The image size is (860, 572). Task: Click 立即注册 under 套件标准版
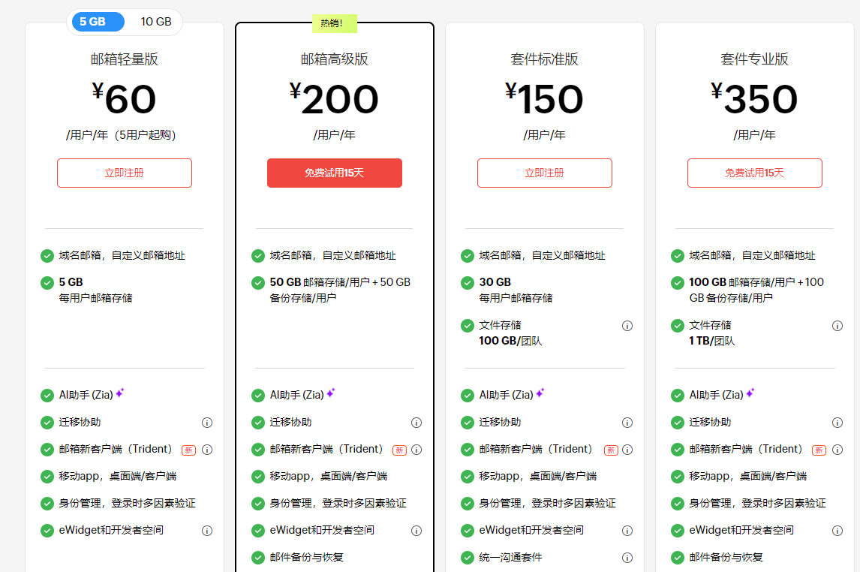point(544,173)
